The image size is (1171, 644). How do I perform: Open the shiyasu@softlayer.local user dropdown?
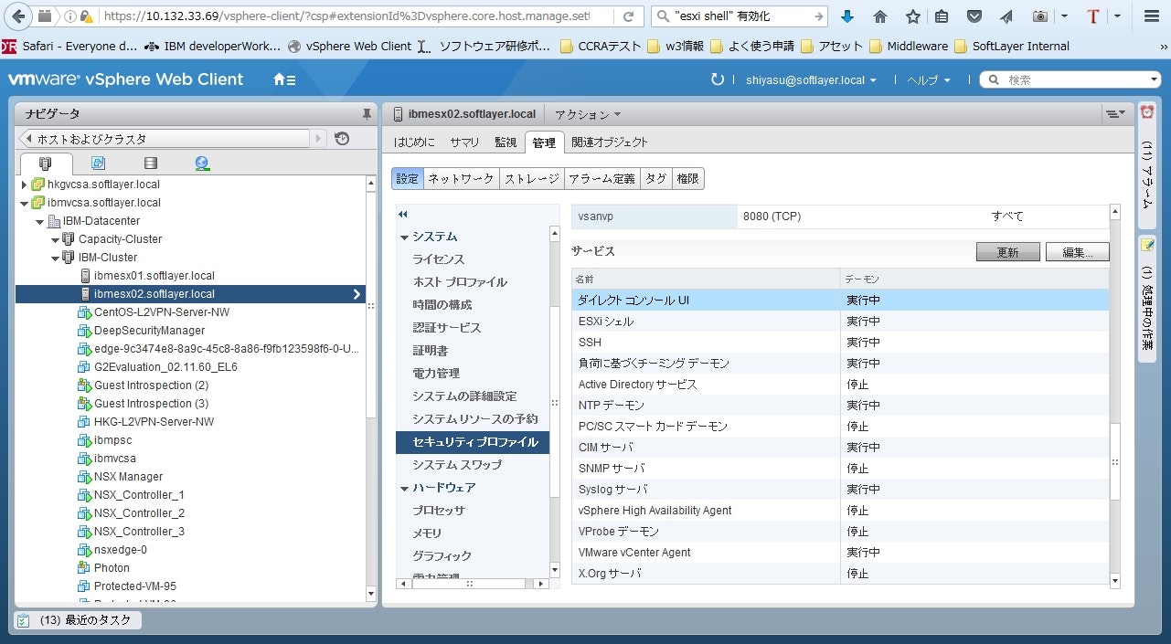tap(813, 79)
